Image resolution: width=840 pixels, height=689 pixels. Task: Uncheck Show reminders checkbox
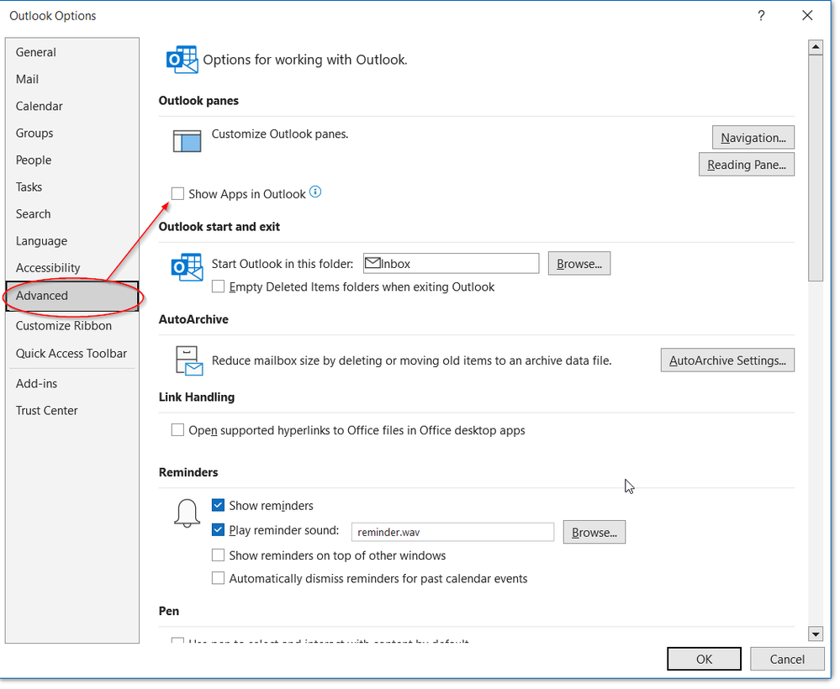(218, 505)
